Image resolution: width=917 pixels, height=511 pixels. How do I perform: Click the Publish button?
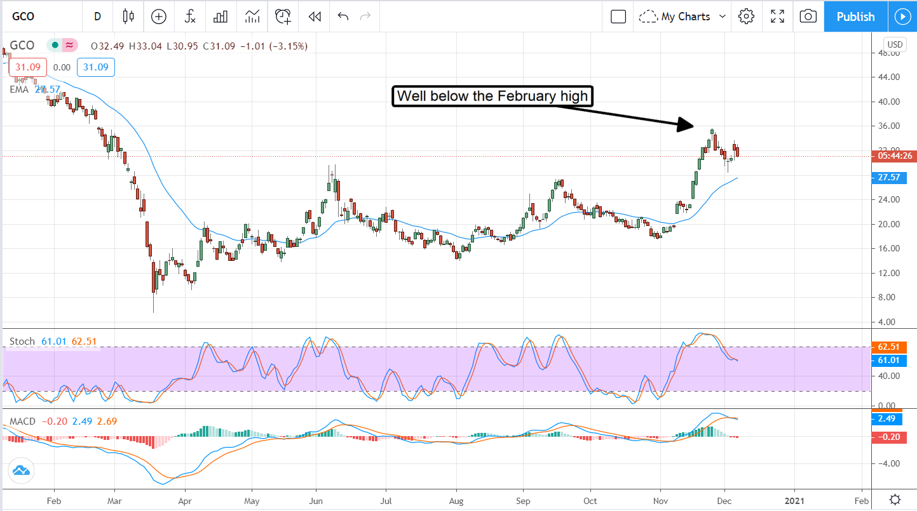(x=855, y=17)
